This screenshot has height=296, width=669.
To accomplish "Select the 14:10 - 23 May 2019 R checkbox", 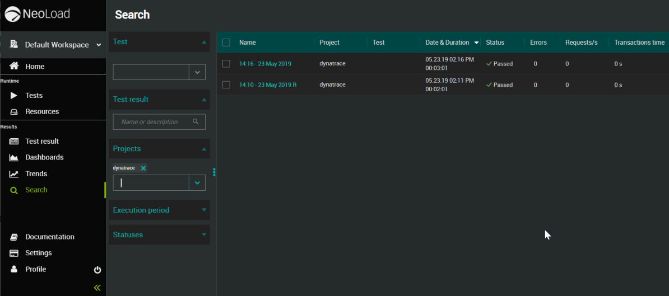I will click(x=226, y=85).
